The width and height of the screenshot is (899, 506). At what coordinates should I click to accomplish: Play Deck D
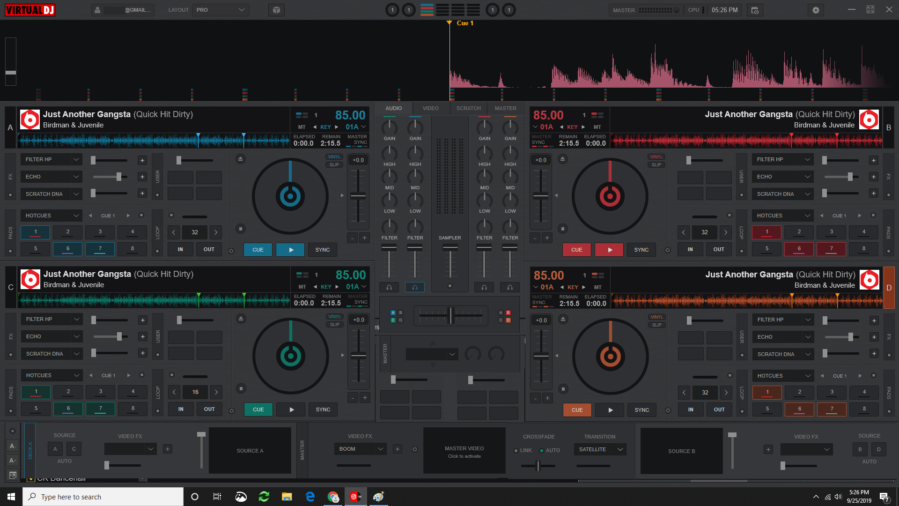point(610,410)
